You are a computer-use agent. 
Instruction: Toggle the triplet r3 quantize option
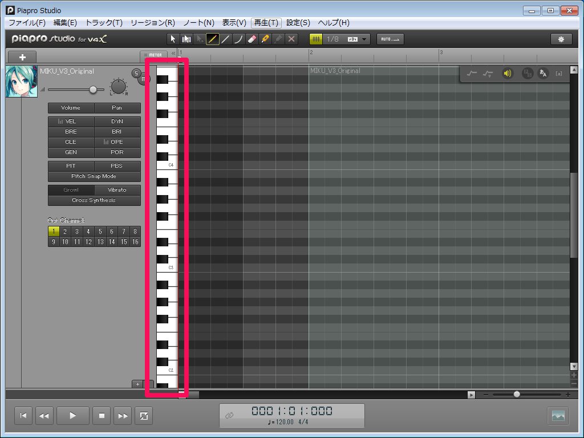[352, 39]
